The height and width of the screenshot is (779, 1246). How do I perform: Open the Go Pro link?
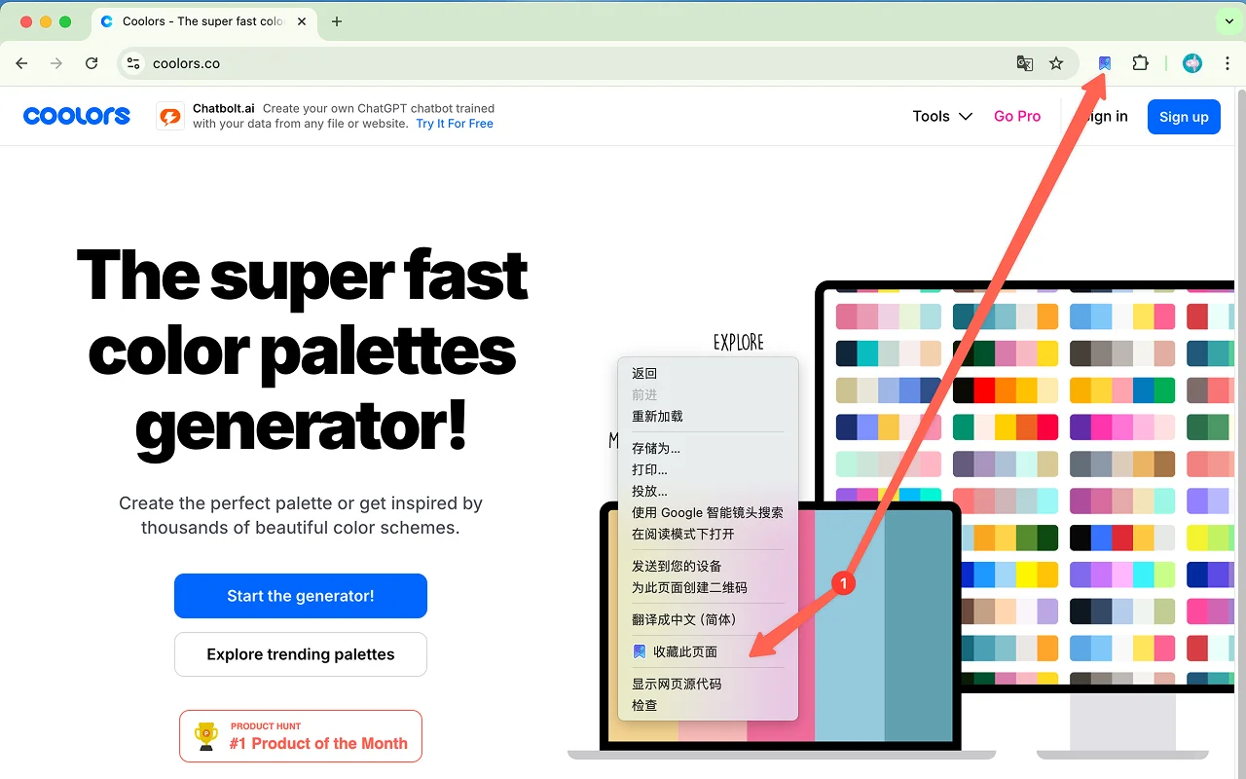[x=1017, y=116]
